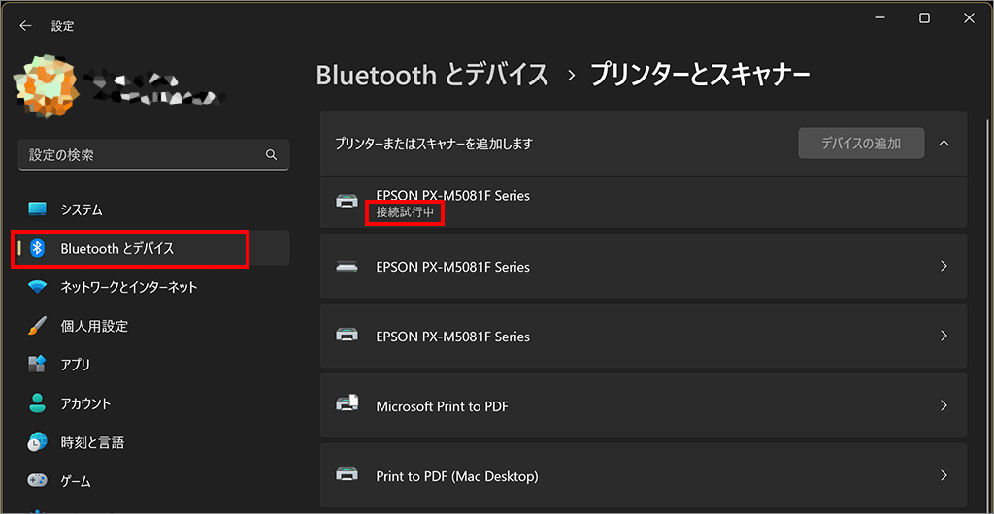Open 個人用設定 category
The width and height of the screenshot is (994, 514).
(x=153, y=327)
